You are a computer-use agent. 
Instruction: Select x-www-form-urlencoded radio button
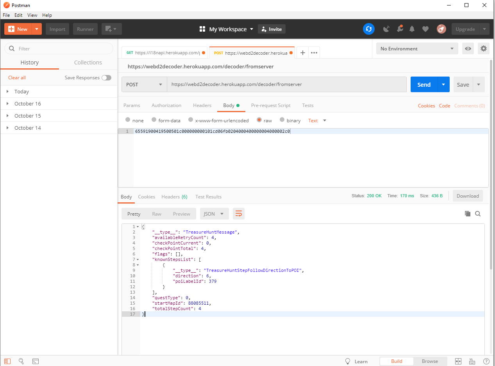coord(191,120)
